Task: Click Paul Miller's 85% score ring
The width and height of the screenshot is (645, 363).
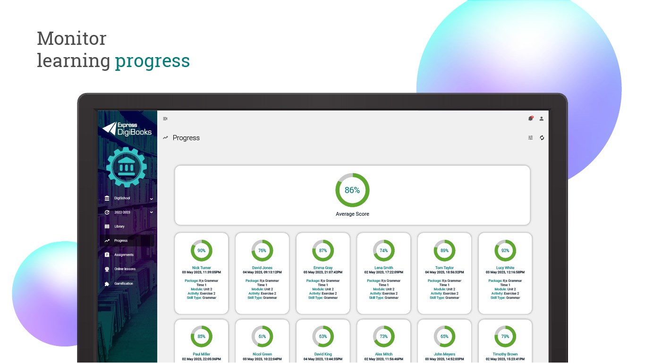Action: (202, 337)
